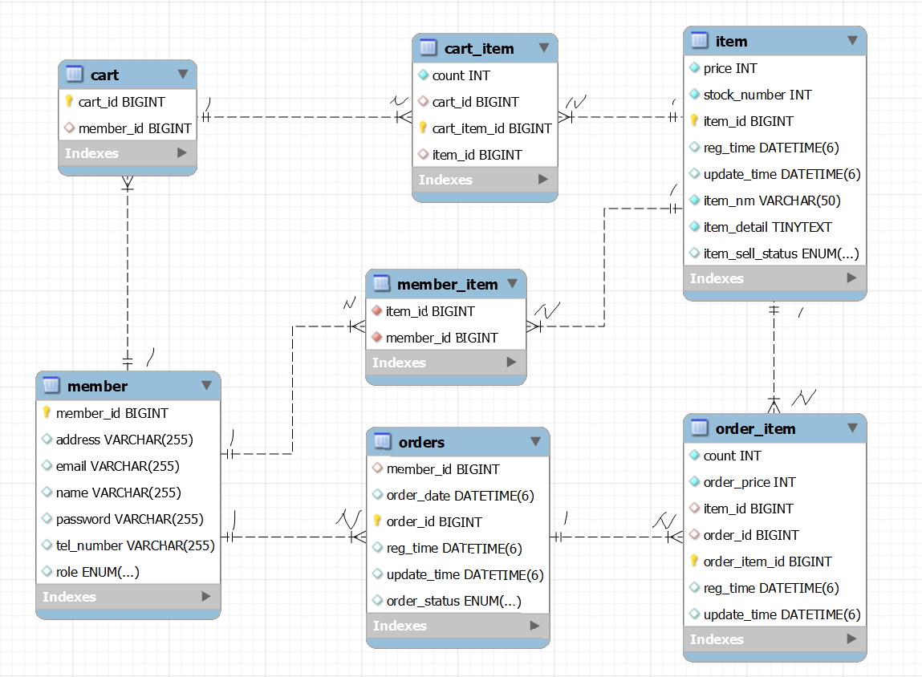Click the member_id red diamond in member_item
Viewport: 922px width, 677px height.
377,337
